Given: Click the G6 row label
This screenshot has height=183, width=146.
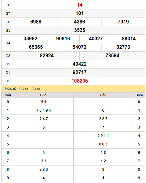Looking at the screenshot, I should pyautogui.click(x=8, y=22).
